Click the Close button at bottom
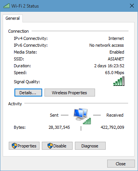Image resolution: width=138 pixels, height=171 pixels. click(121, 164)
